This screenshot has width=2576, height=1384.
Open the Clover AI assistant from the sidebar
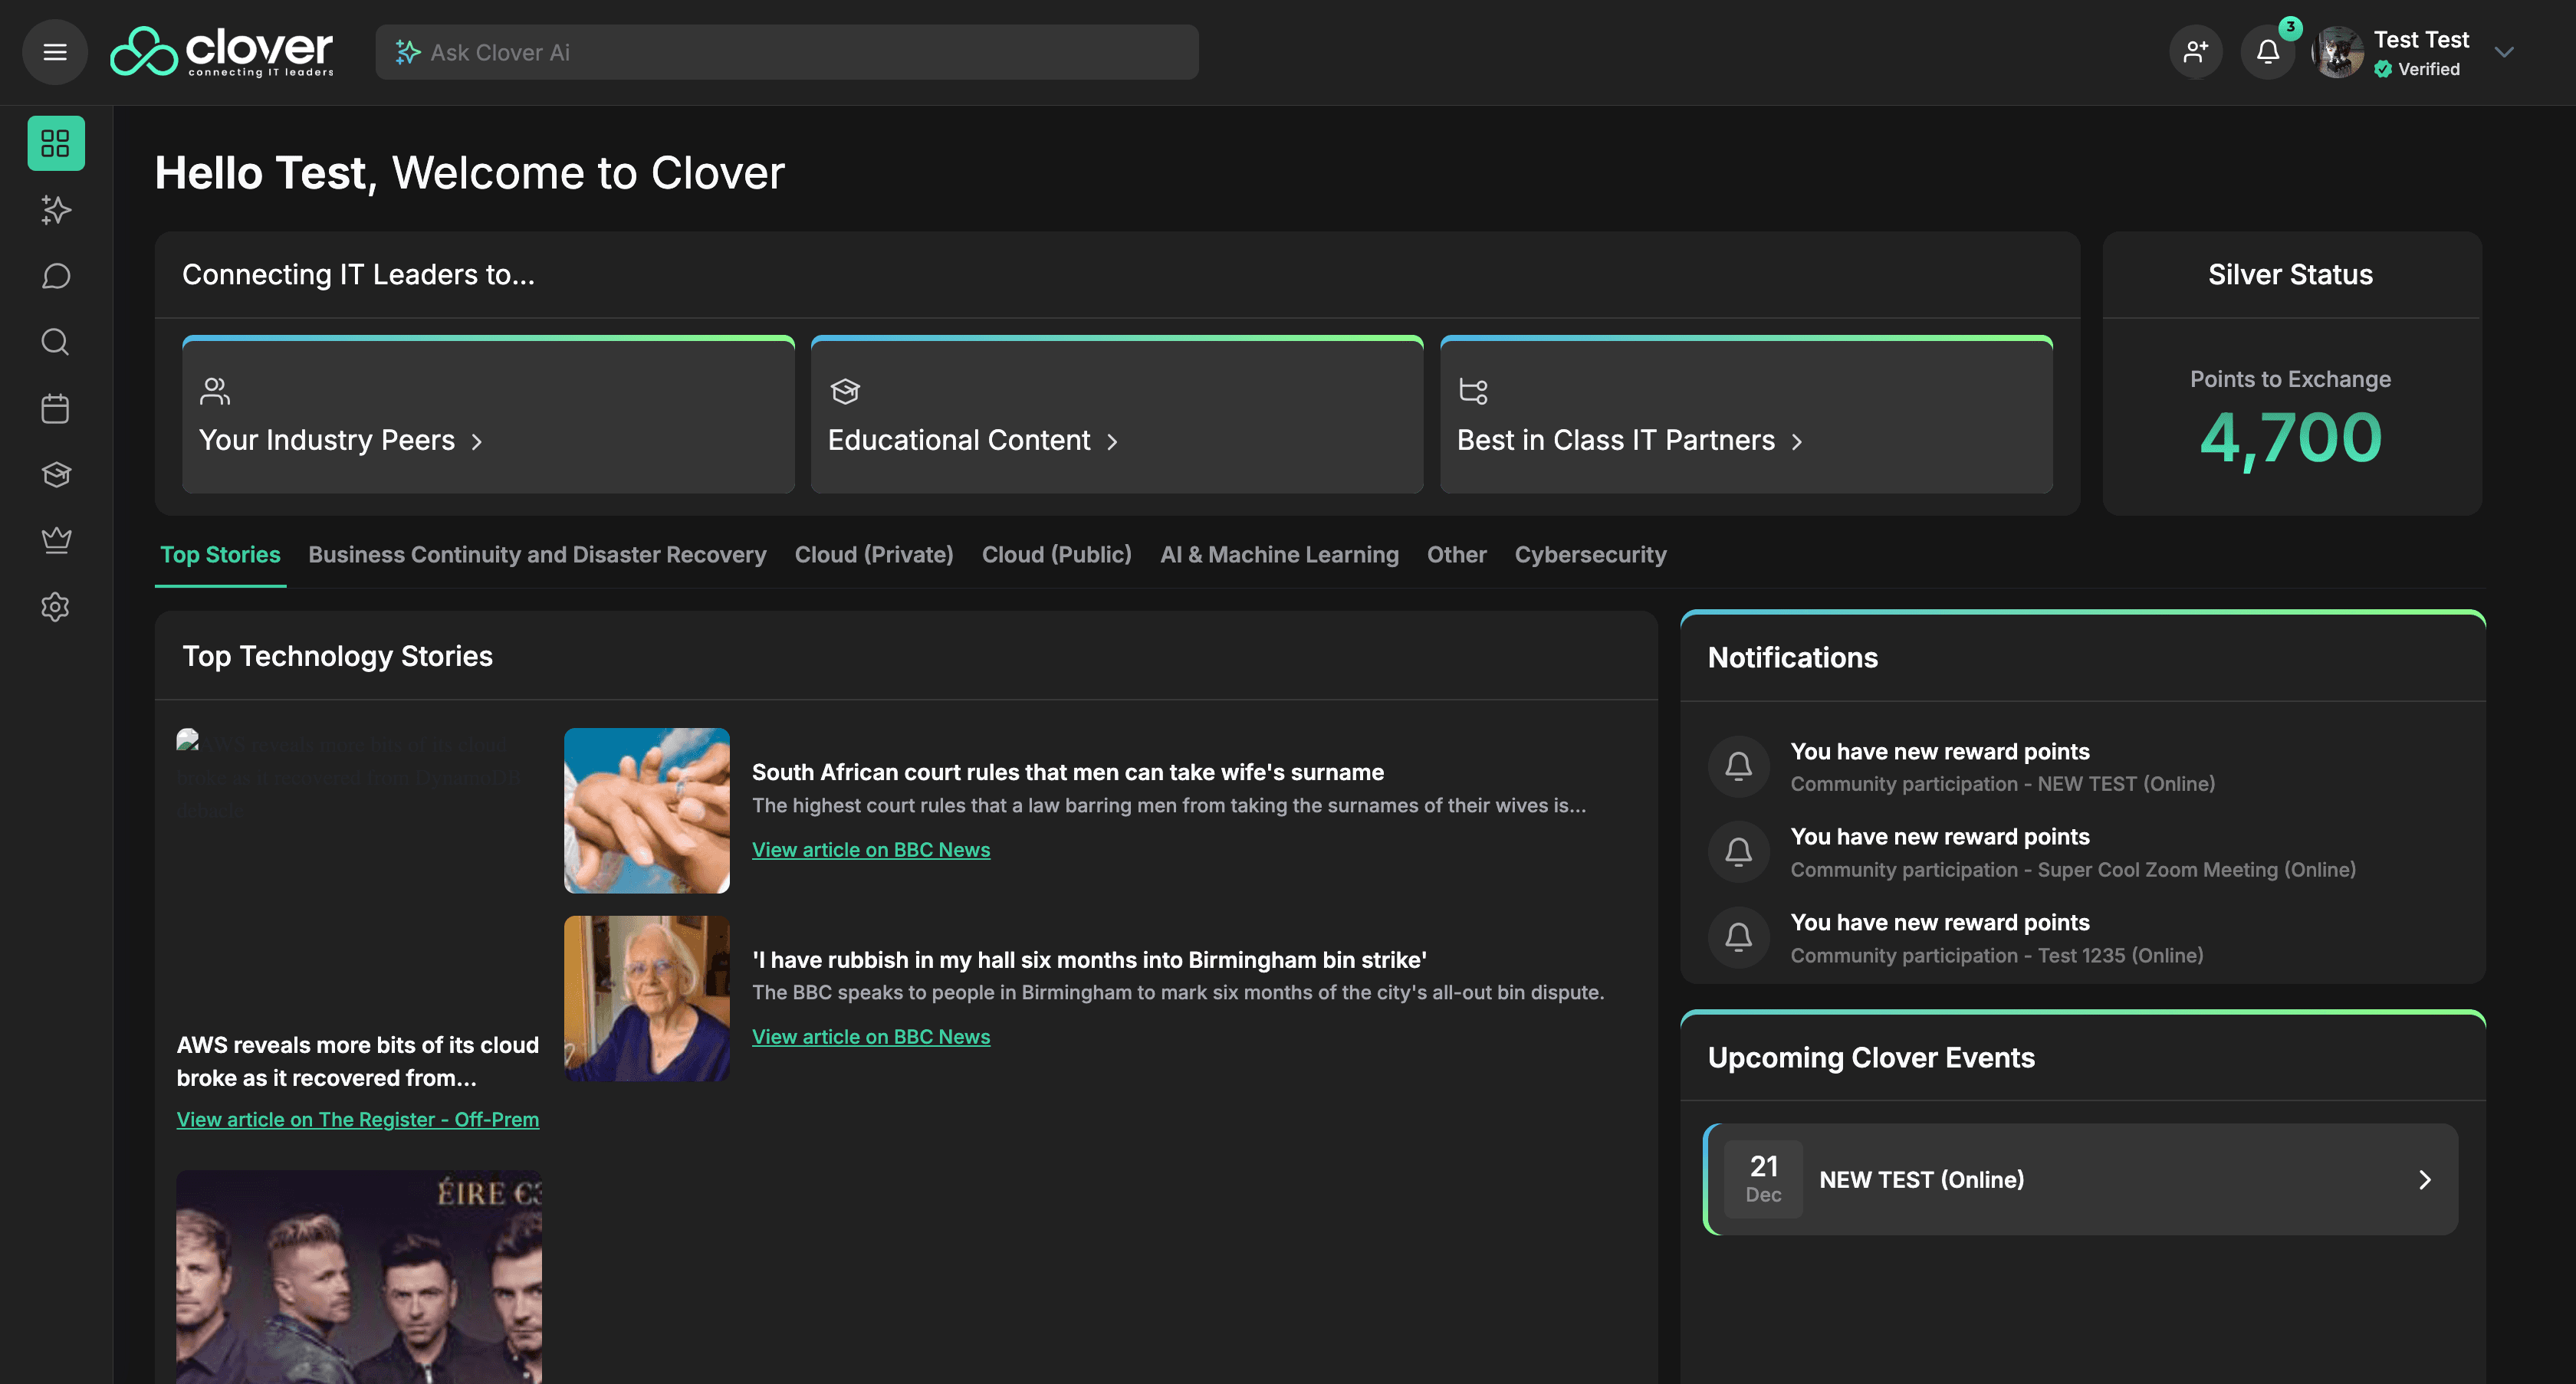point(55,210)
